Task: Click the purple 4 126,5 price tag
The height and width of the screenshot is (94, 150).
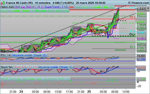Action: pos(141,38)
